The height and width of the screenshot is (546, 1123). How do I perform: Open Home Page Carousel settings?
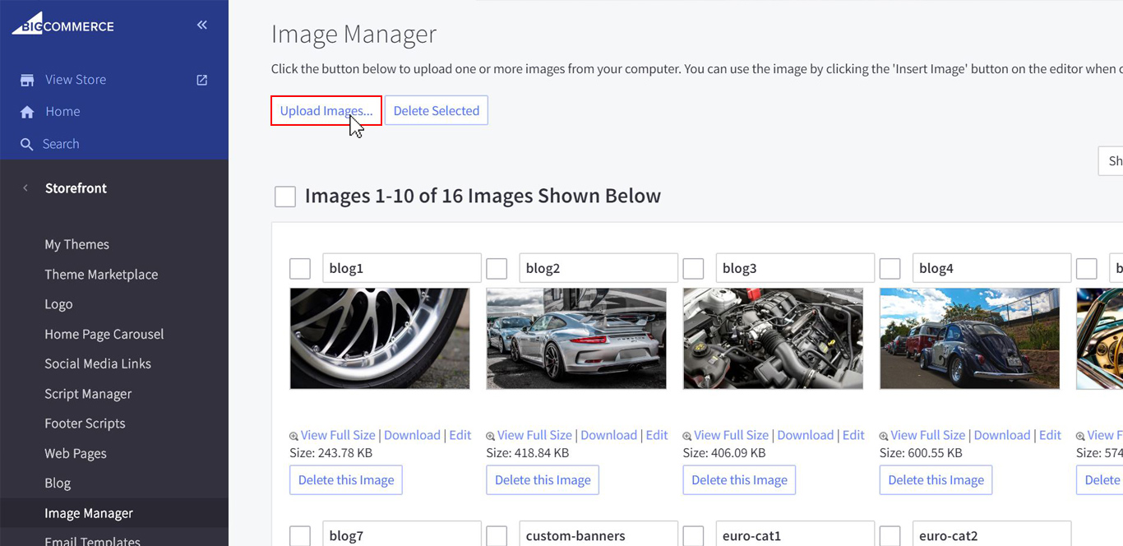coord(104,334)
